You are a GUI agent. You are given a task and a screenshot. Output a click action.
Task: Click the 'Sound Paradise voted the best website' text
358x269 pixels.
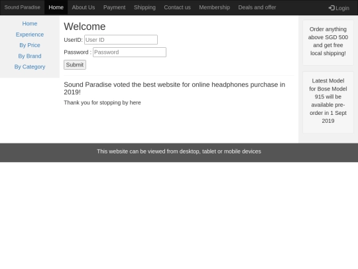[x=174, y=88]
